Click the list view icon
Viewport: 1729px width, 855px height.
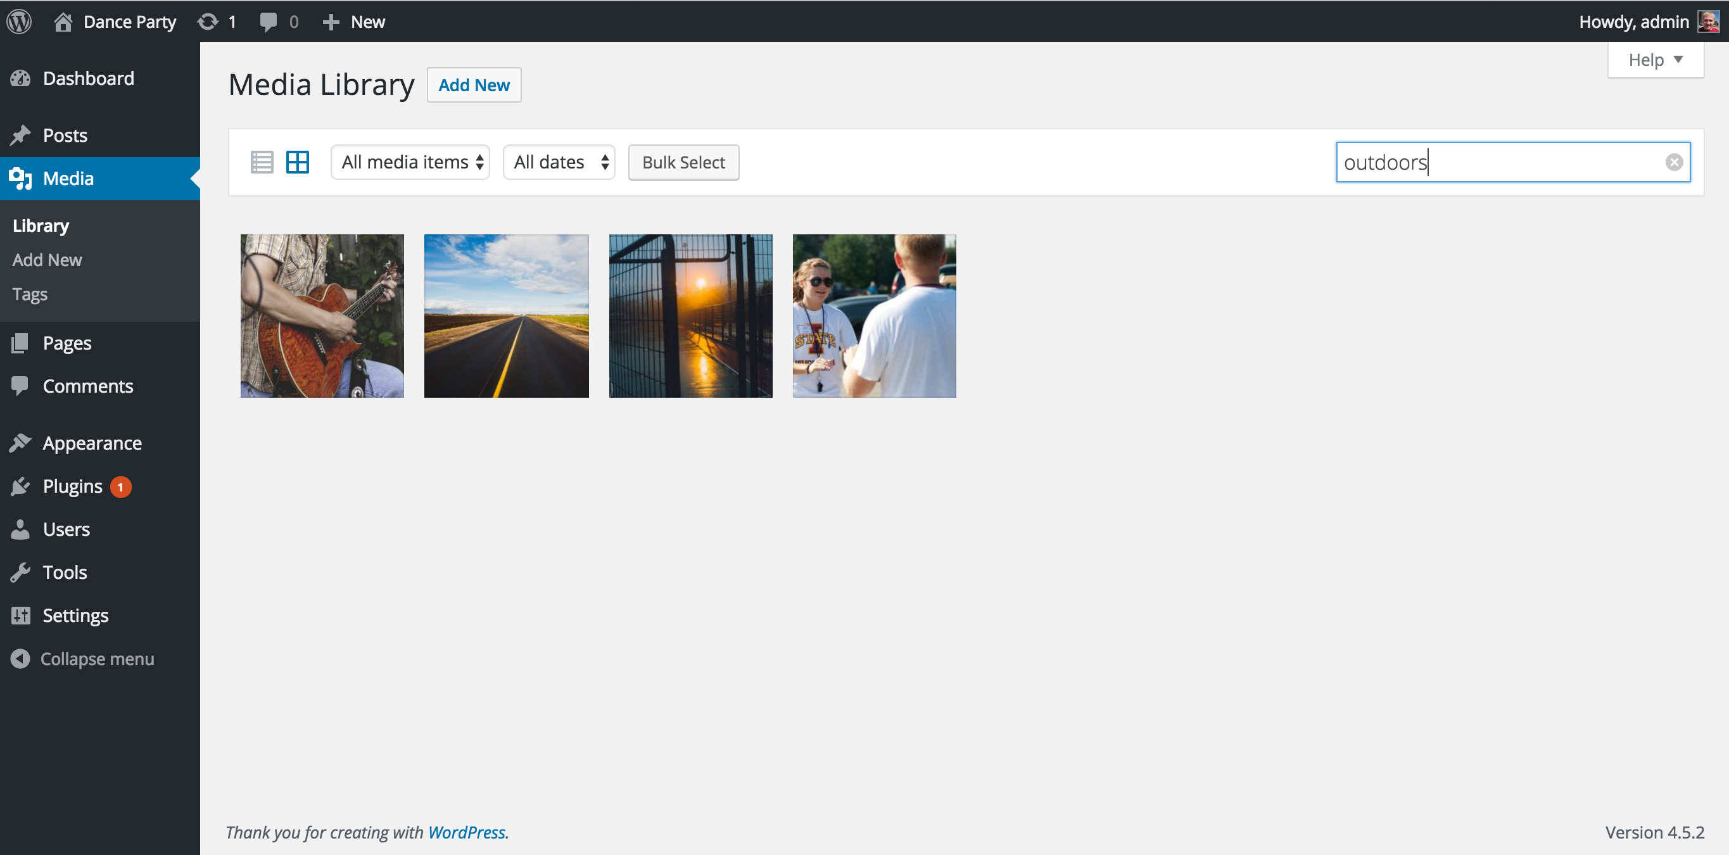click(x=262, y=162)
